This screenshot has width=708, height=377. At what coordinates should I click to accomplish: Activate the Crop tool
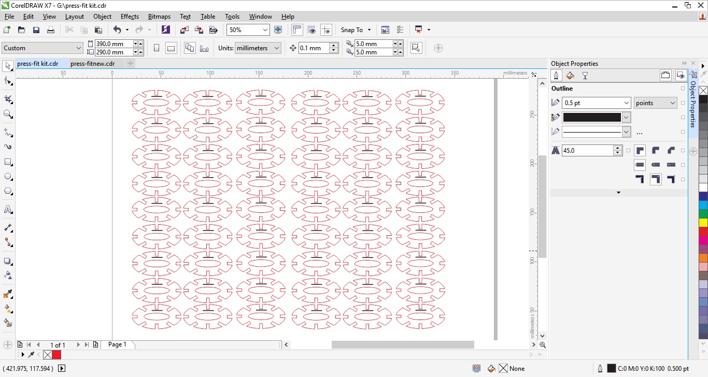8,99
